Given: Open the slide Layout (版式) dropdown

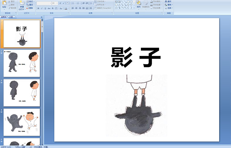Looking at the screenshot, I should pos(30,1).
